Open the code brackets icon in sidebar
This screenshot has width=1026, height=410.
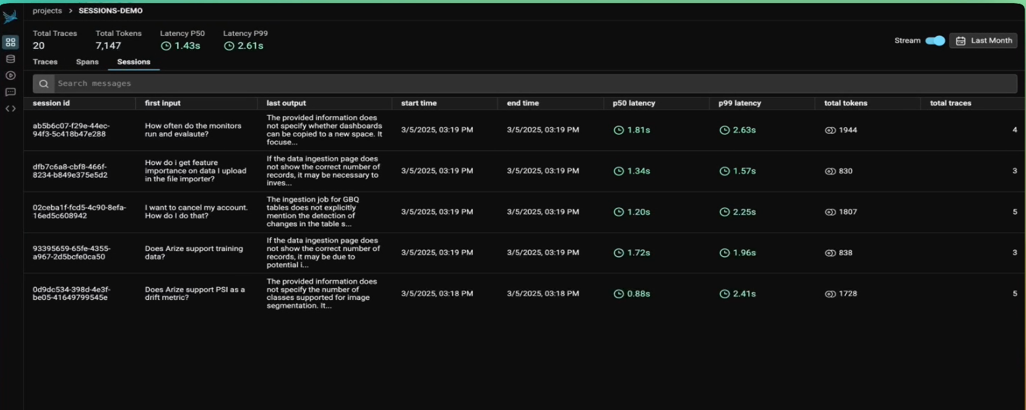tap(11, 109)
